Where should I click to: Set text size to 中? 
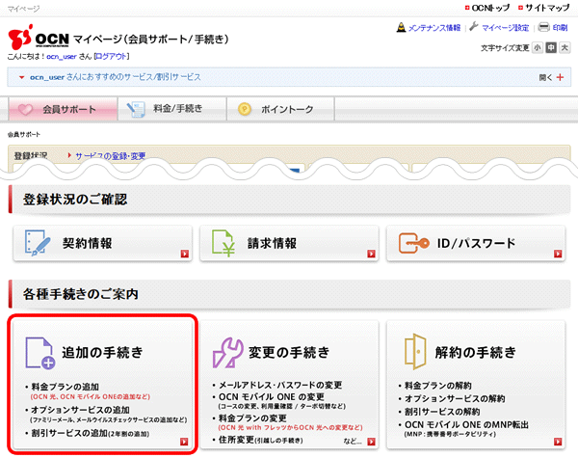tap(551, 48)
